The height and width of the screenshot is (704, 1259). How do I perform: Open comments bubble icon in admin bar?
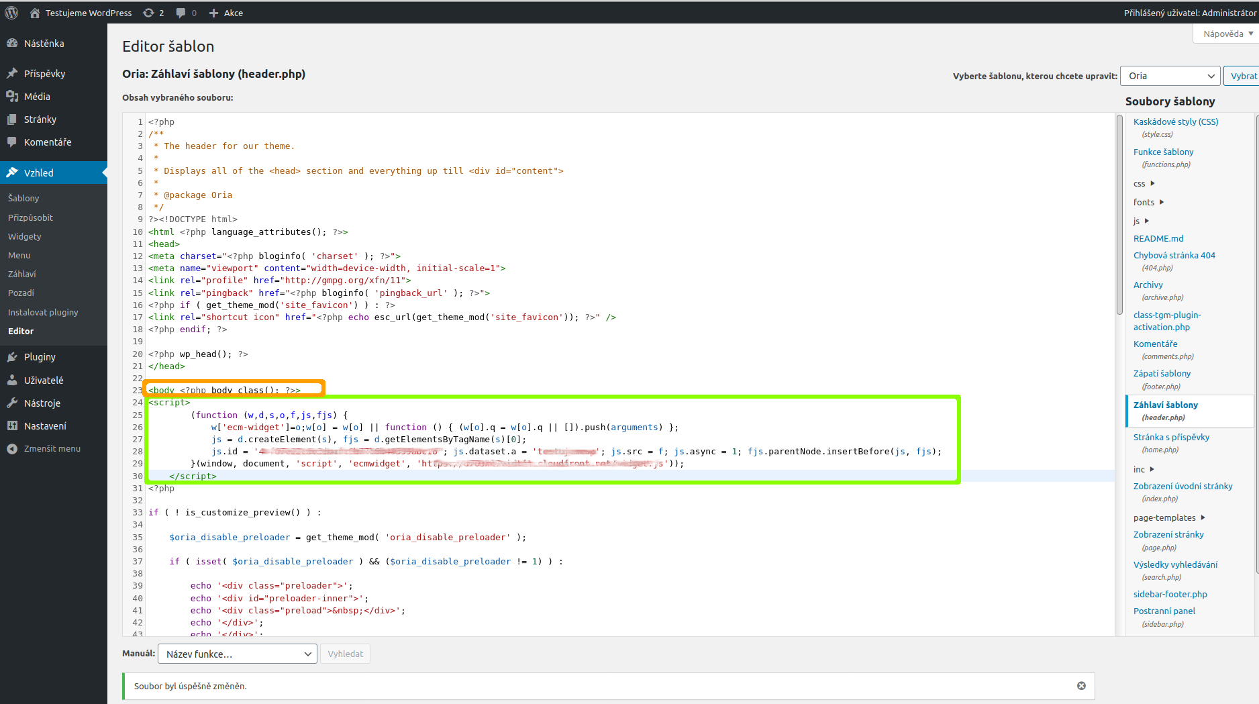(x=181, y=13)
